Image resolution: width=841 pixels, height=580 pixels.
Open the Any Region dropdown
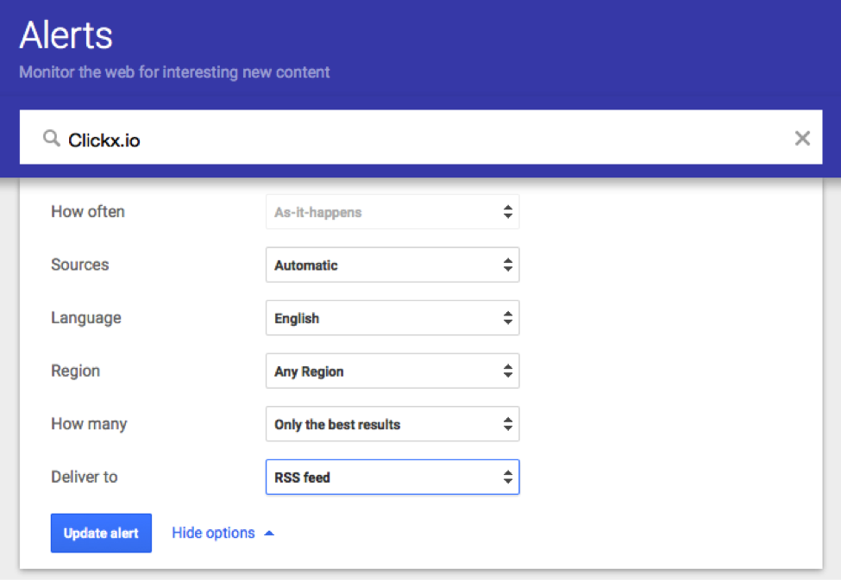392,371
